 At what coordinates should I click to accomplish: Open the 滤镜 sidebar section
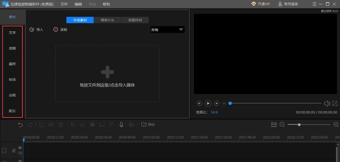click(12, 48)
